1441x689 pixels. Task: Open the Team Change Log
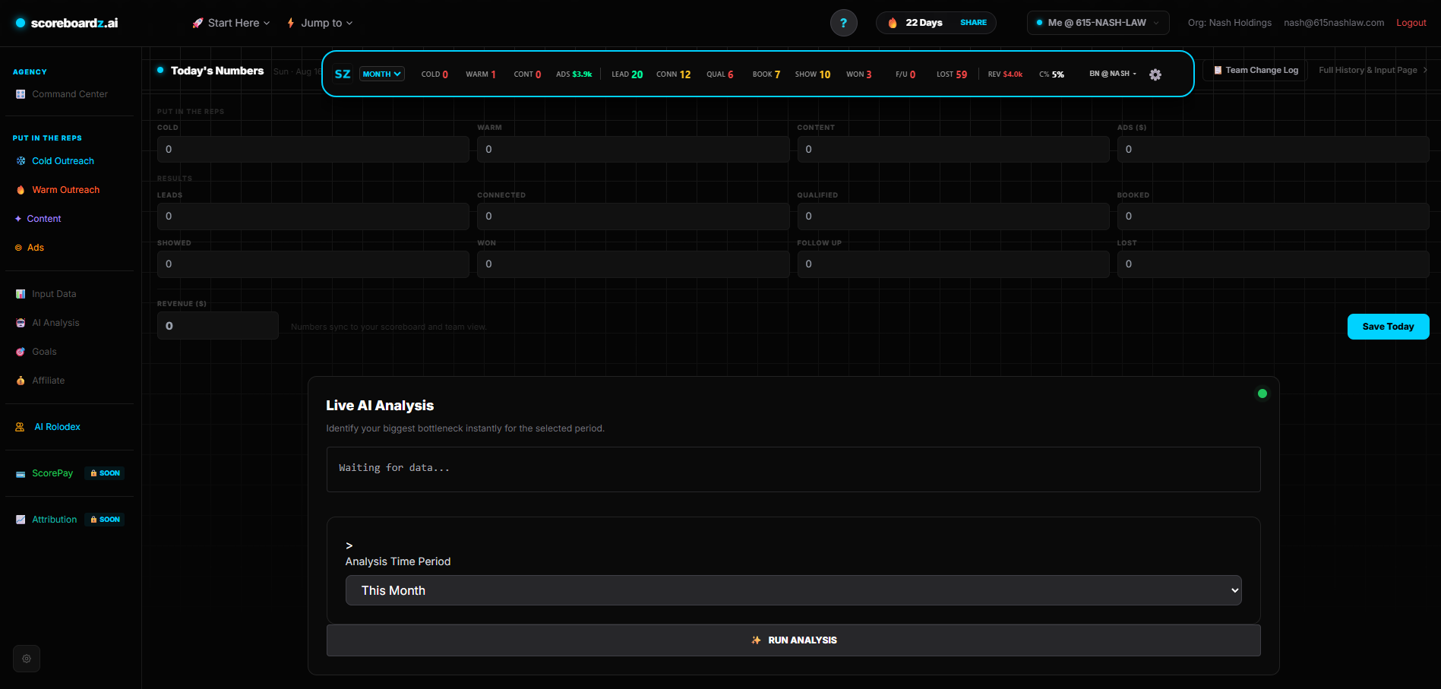click(x=1255, y=70)
